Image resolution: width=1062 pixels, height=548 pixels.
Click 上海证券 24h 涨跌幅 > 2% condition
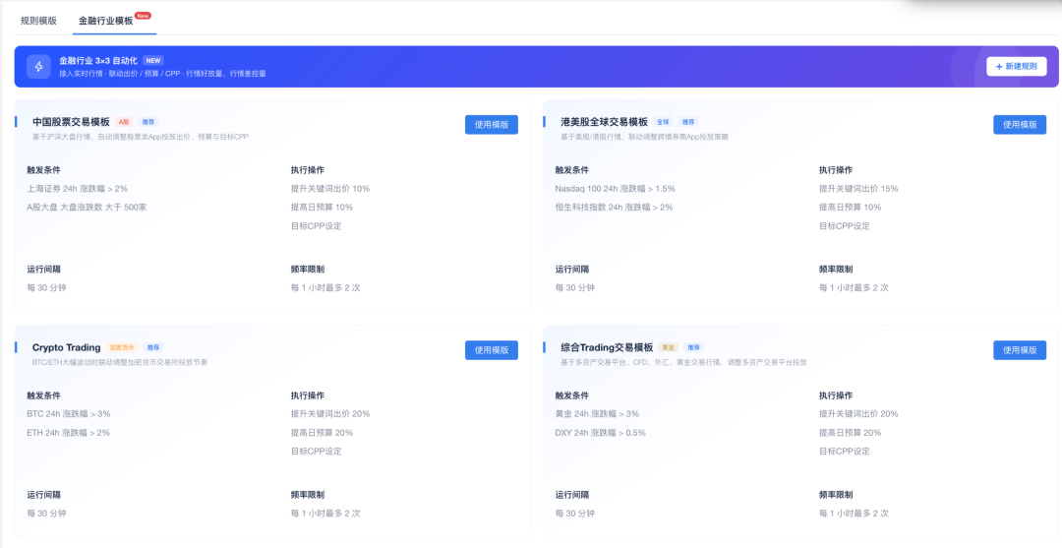pos(78,189)
